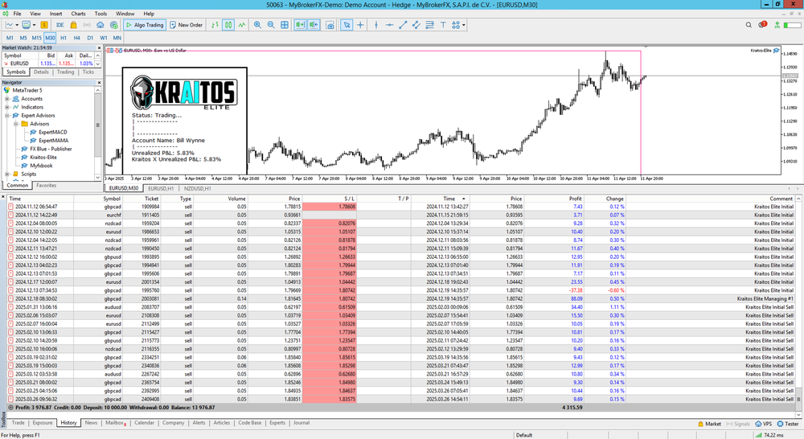Toggle chart auto-scroll icon
Viewport: 804px width, 439px height.
[300, 25]
